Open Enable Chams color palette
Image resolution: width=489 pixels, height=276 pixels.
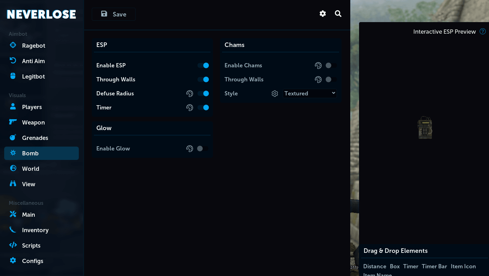coord(318,66)
